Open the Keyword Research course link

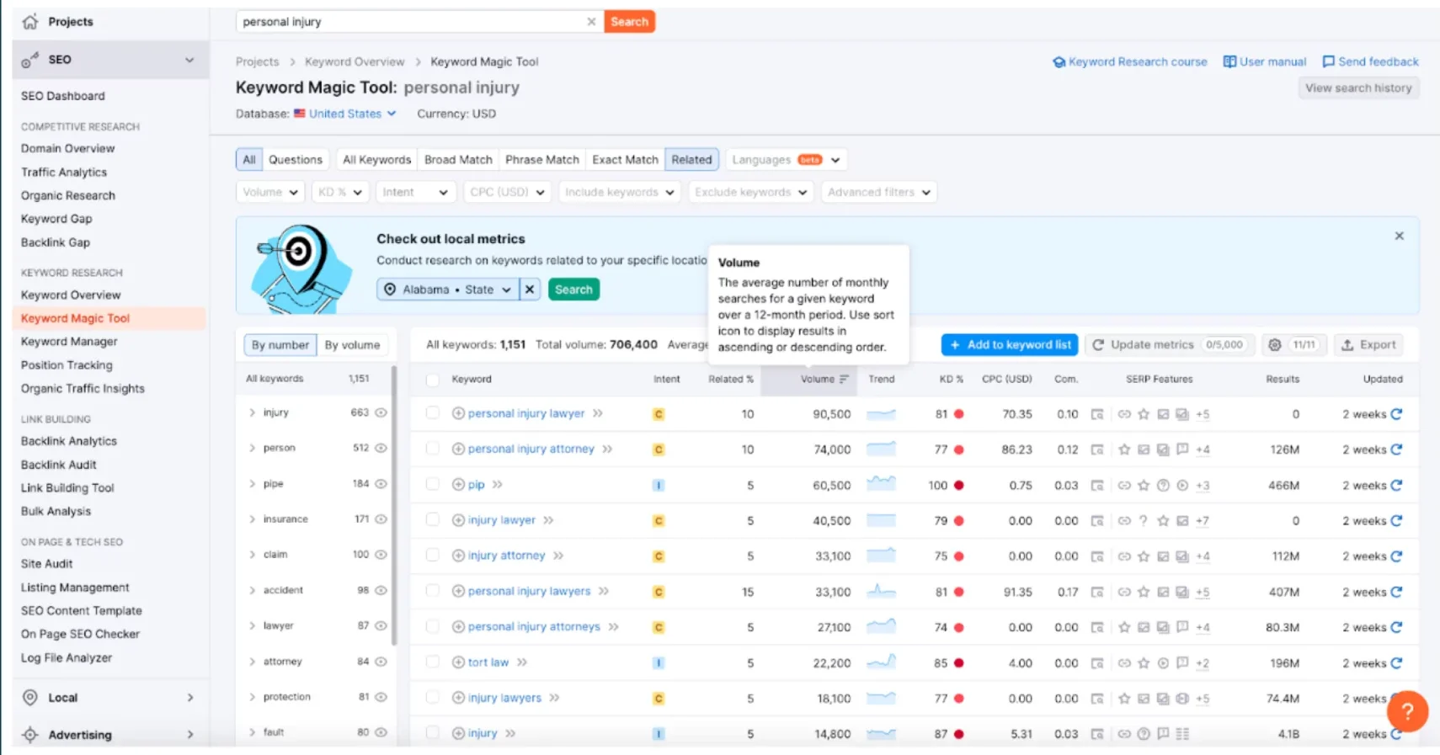[1129, 62]
